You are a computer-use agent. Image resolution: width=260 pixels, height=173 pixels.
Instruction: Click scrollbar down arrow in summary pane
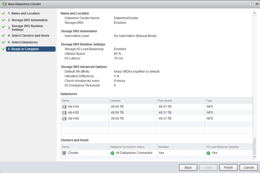(254, 157)
